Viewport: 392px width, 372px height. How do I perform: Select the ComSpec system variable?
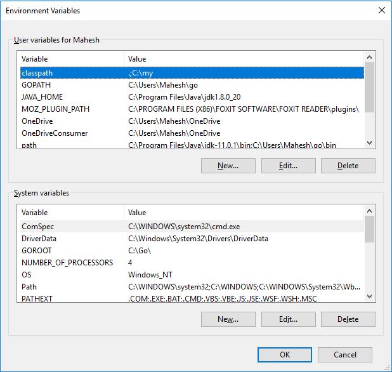[192, 227]
